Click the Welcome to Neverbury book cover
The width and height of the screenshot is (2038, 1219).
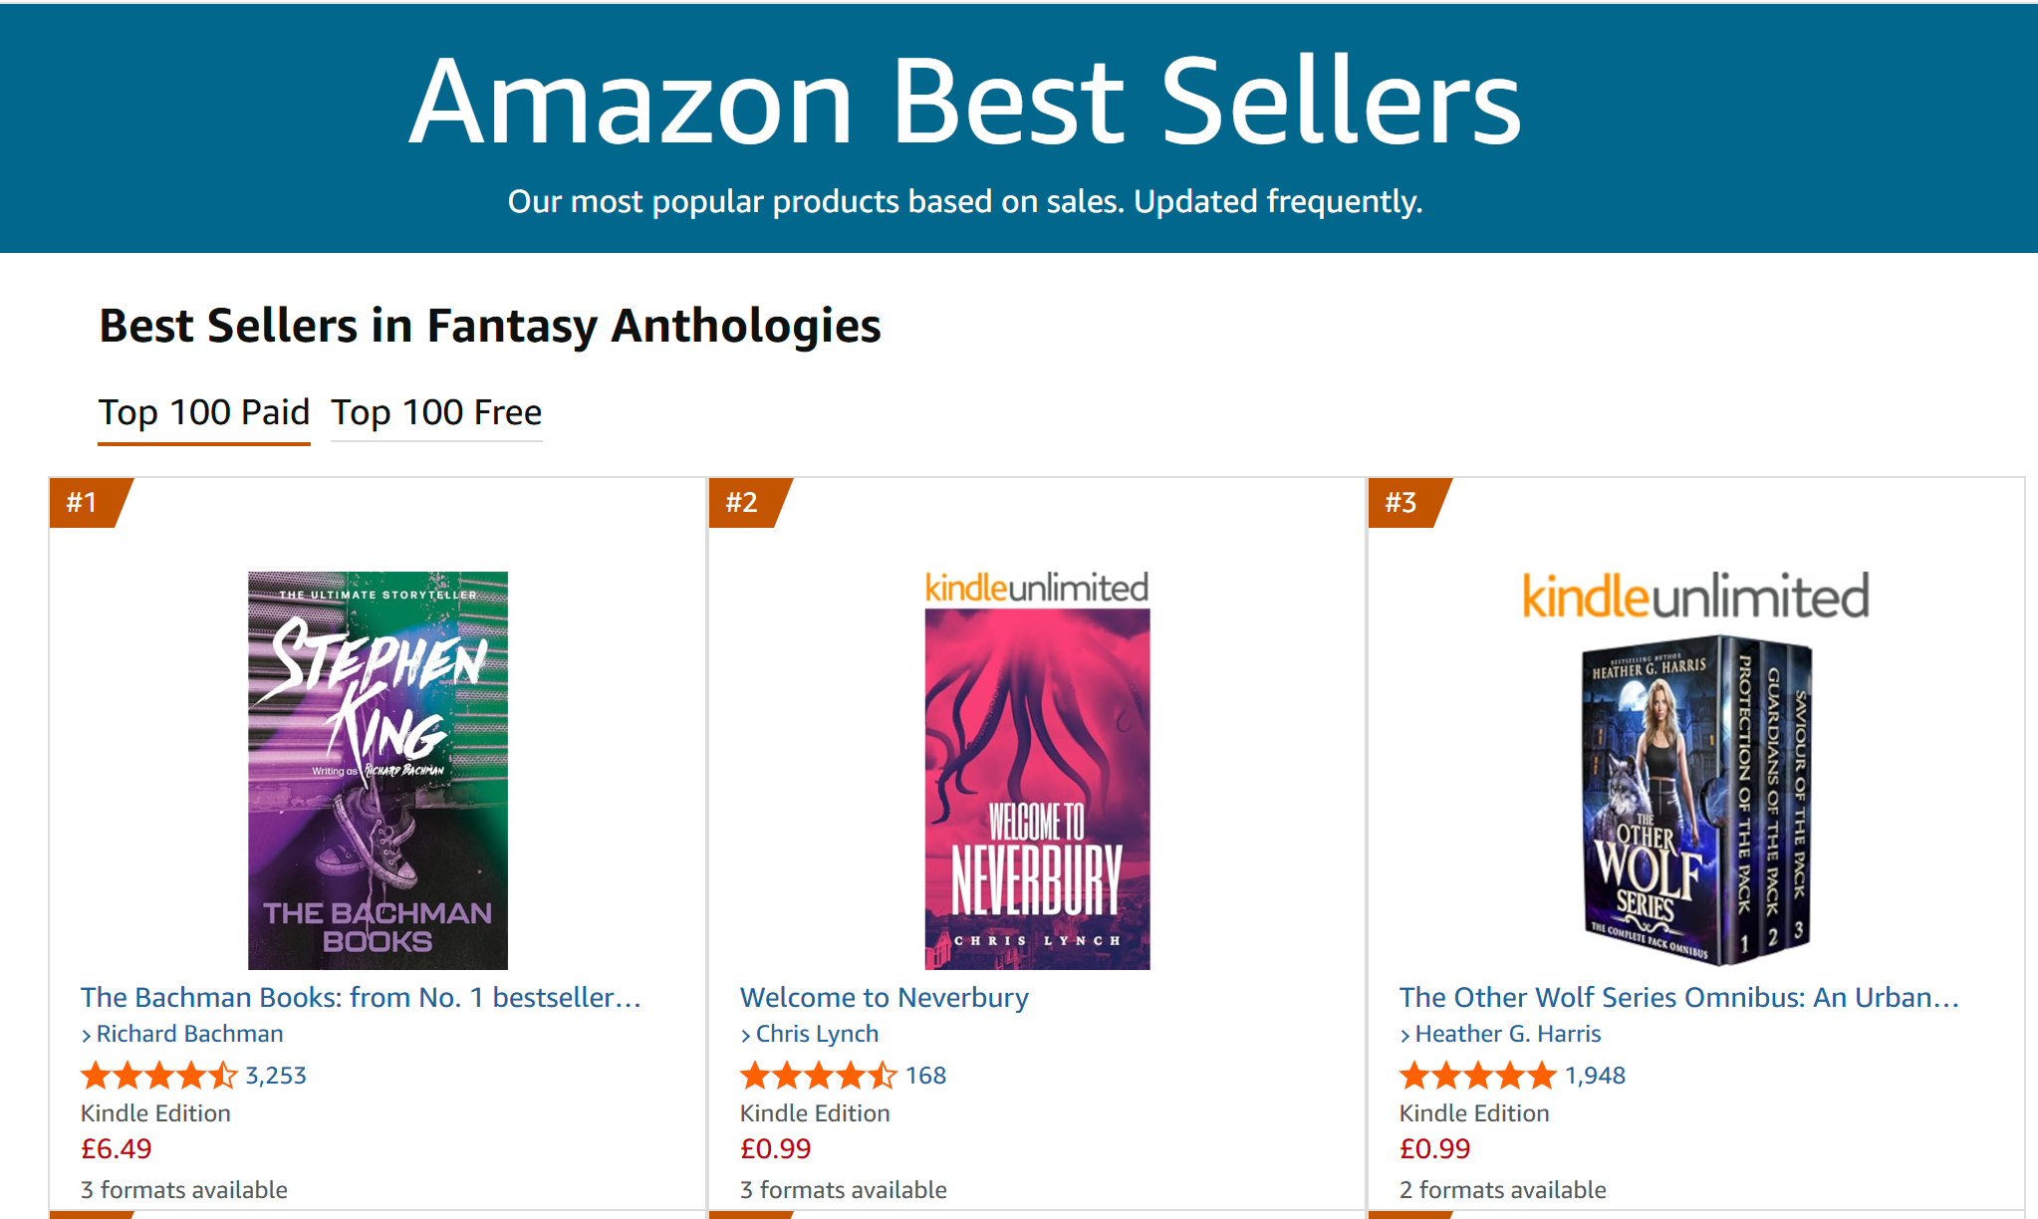click(x=1037, y=789)
